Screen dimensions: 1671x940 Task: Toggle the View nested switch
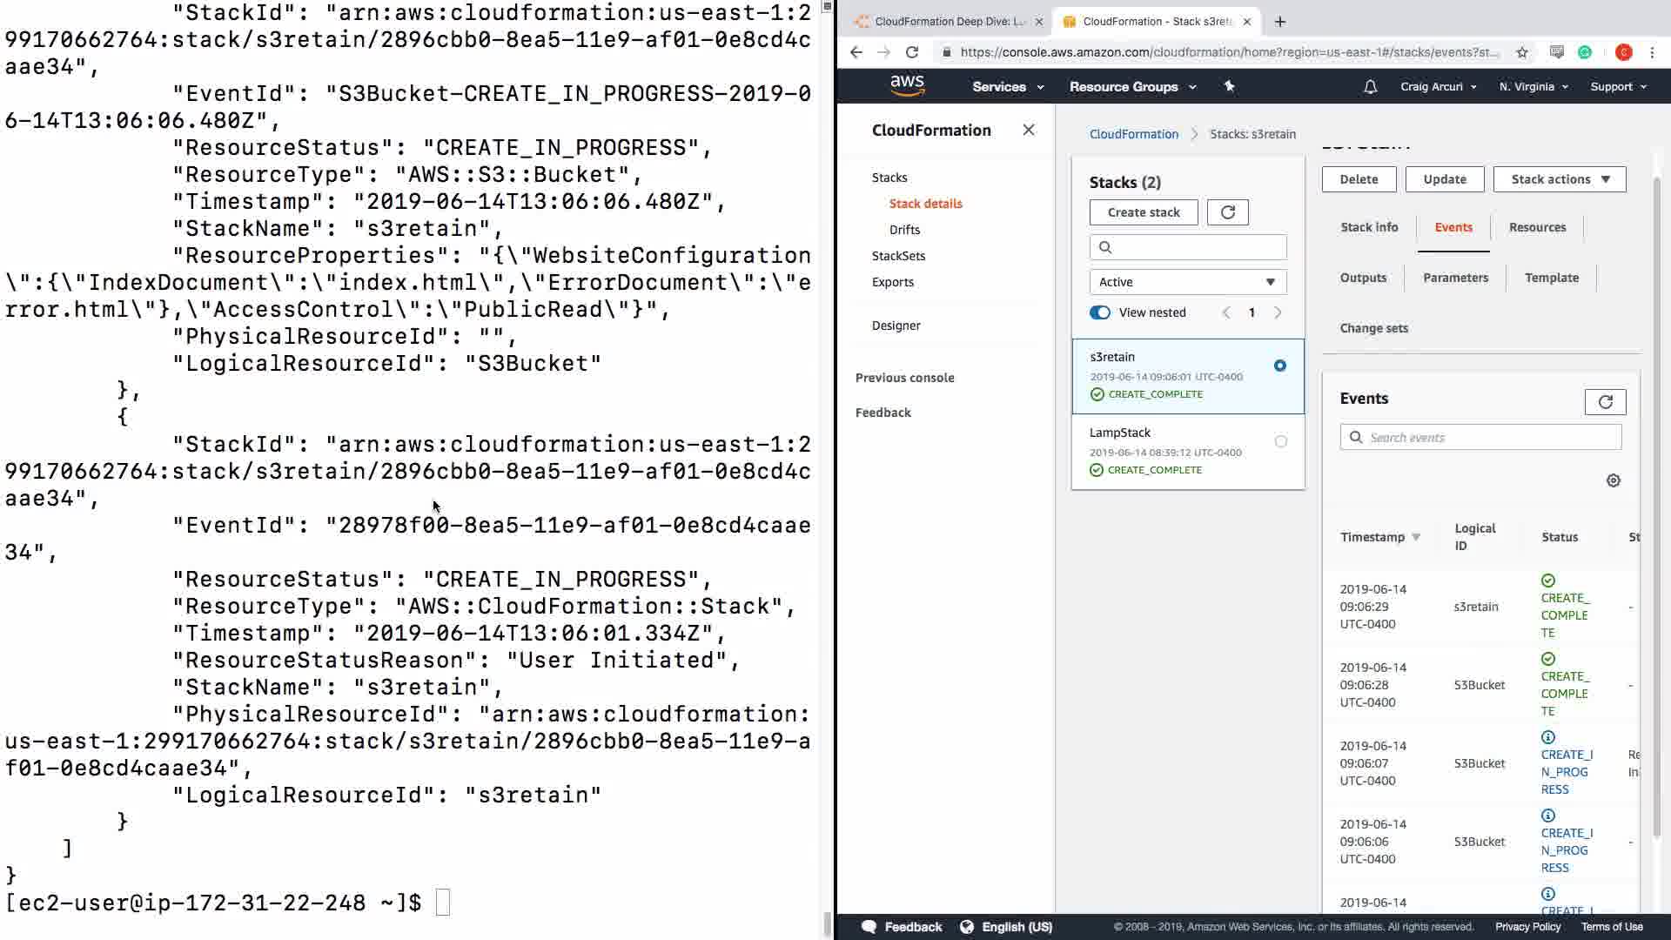pyautogui.click(x=1100, y=312)
